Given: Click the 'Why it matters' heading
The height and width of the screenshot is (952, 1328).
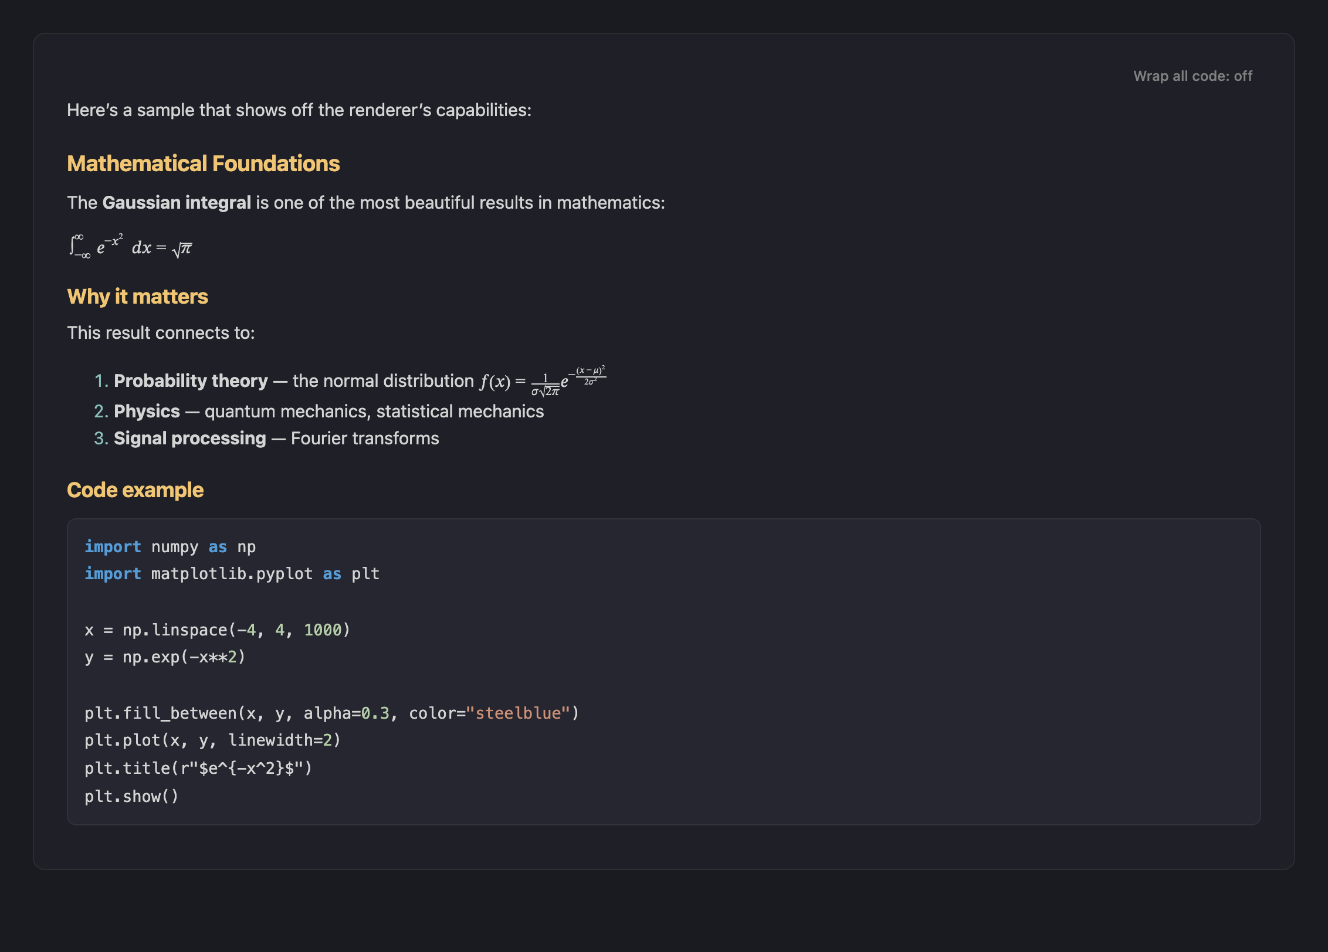Looking at the screenshot, I should 137,297.
